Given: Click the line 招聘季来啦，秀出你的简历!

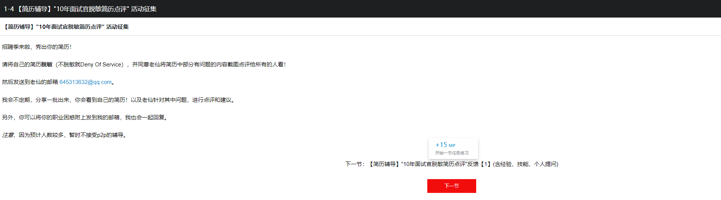Looking at the screenshot, I should coord(37,47).
